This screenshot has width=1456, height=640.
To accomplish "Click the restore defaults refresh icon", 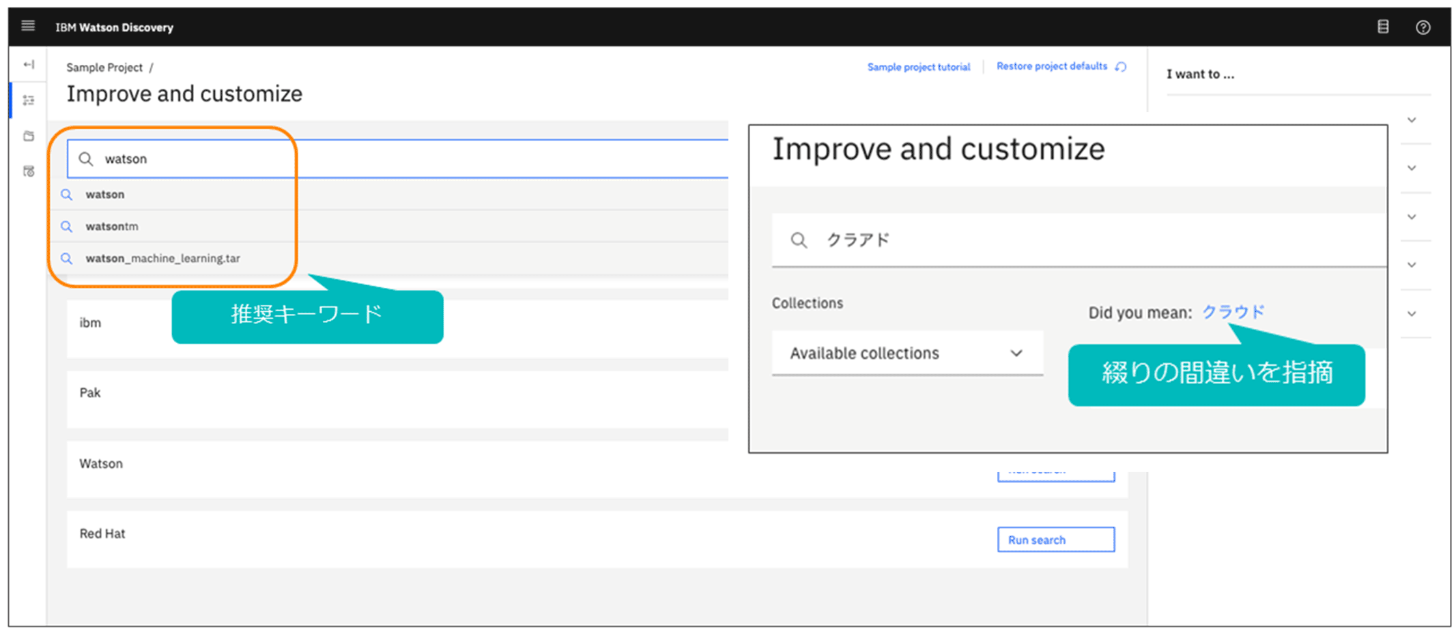I will click(x=1121, y=67).
